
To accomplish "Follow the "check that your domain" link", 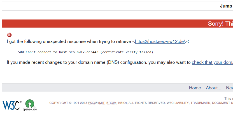I will [212, 62].
